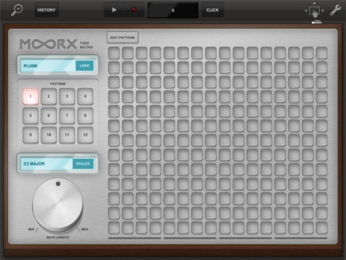346x260 pixels.
Task: Toggle the Click metronome
Action: coord(213,10)
